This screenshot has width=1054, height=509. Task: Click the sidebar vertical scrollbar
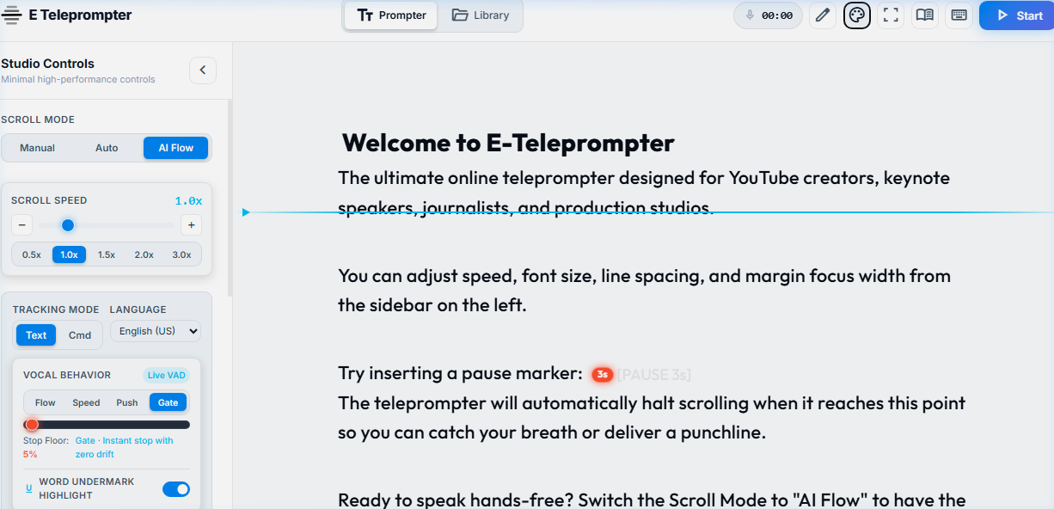pos(230,198)
